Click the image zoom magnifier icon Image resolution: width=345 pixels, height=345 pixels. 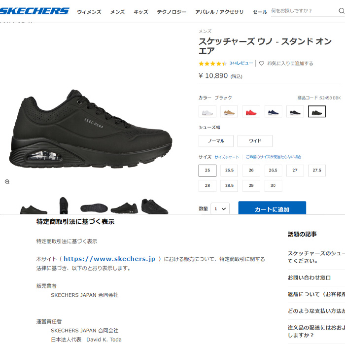coord(7,181)
